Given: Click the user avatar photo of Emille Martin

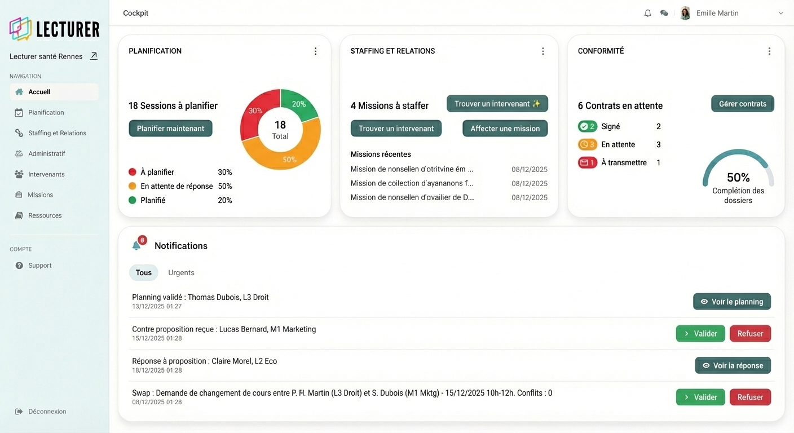Looking at the screenshot, I should [x=685, y=13].
